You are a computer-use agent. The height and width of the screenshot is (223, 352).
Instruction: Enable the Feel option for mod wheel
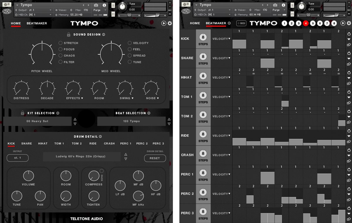[130, 49]
